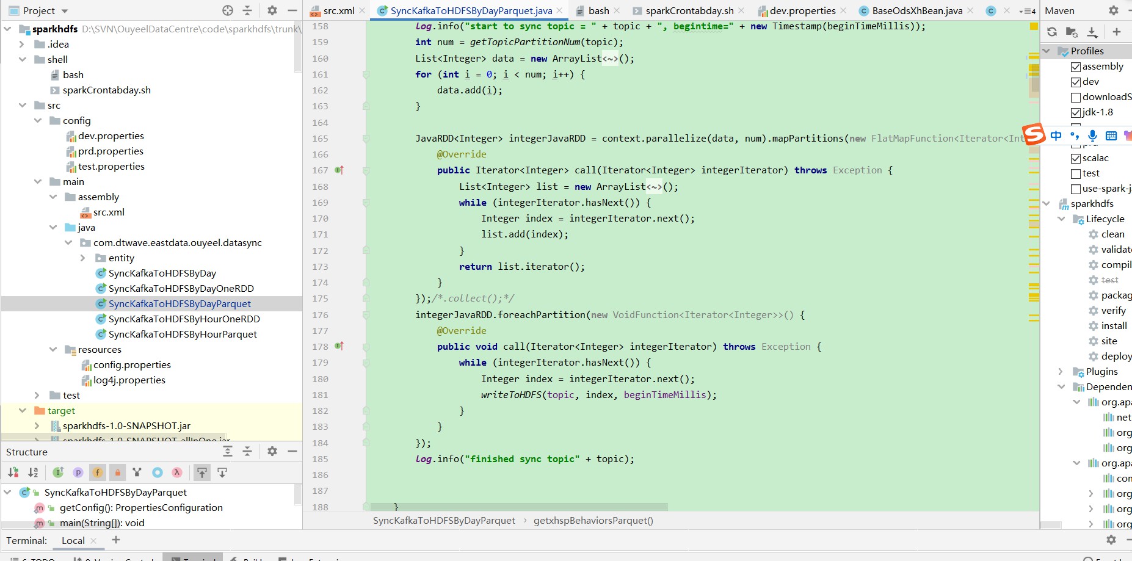Add a new Terminal session tab
This screenshot has width=1132, height=561.
pyautogui.click(x=116, y=540)
